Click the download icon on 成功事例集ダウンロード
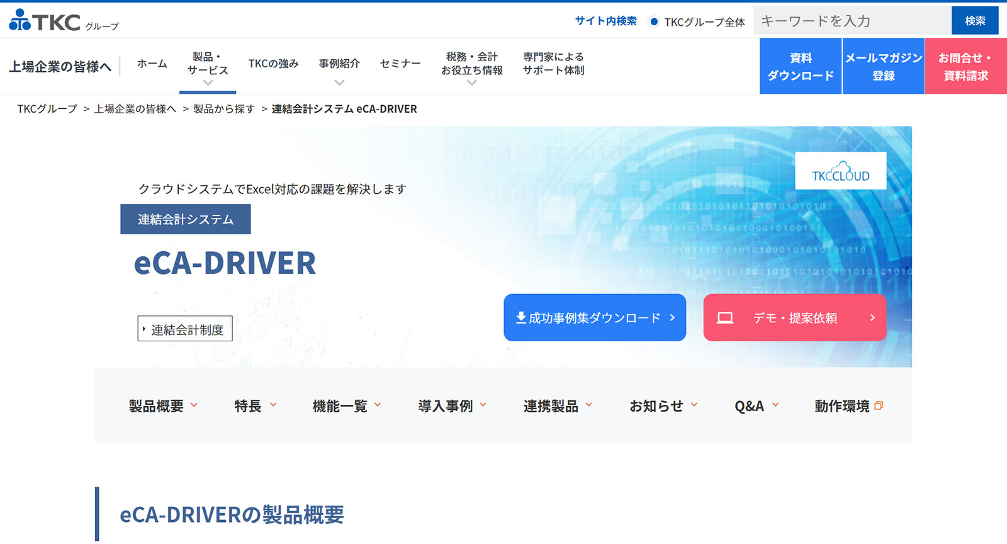This screenshot has width=1007, height=544. pos(521,317)
